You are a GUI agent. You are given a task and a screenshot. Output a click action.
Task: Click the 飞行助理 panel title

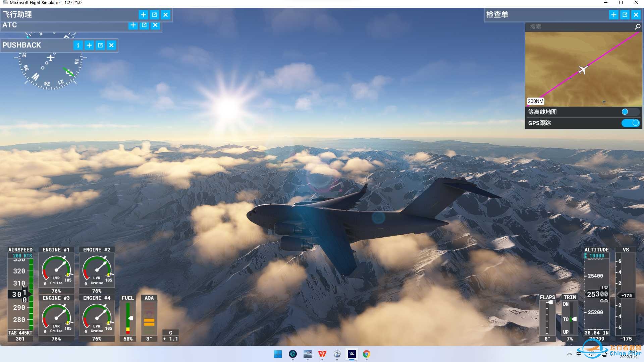pyautogui.click(x=17, y=15)
